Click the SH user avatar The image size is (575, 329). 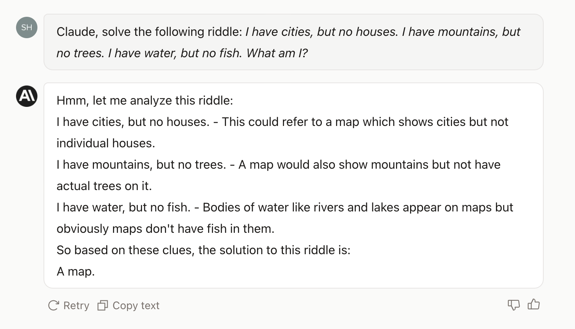click(27, 27)
